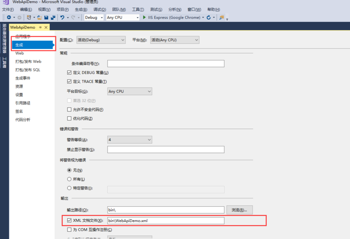Open the 调试(D) menu
350x239 pixels.
(100, 9)
